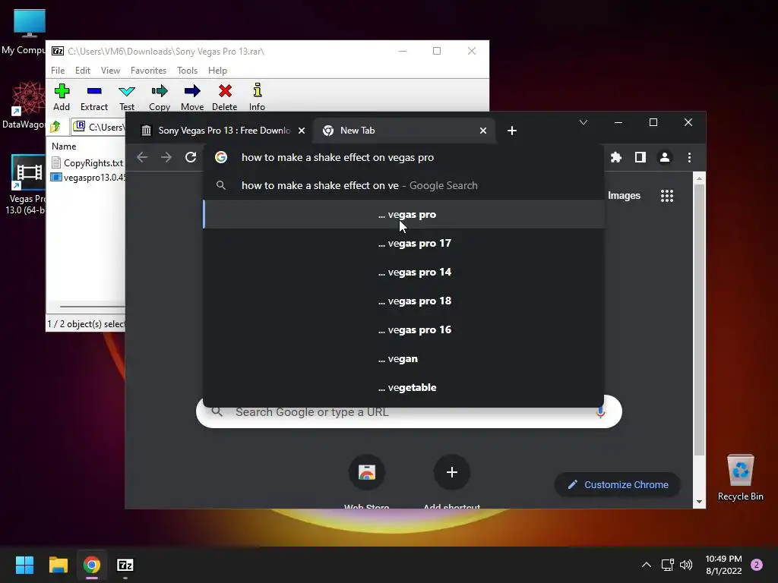Open the Google apps grid icon
The height and width of the screenshot is (583, 778).
667,196
